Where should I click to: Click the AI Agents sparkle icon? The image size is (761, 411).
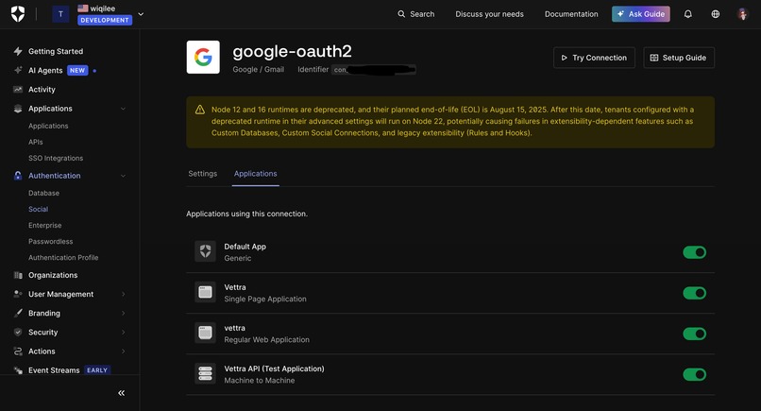click(x=18, y=70)
